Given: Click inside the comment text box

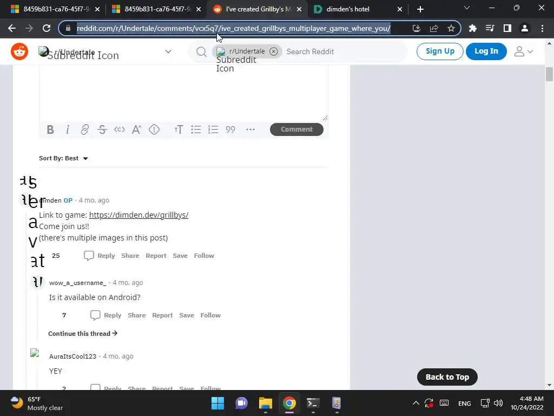Looking at the screenshot, I should point(183,93).
